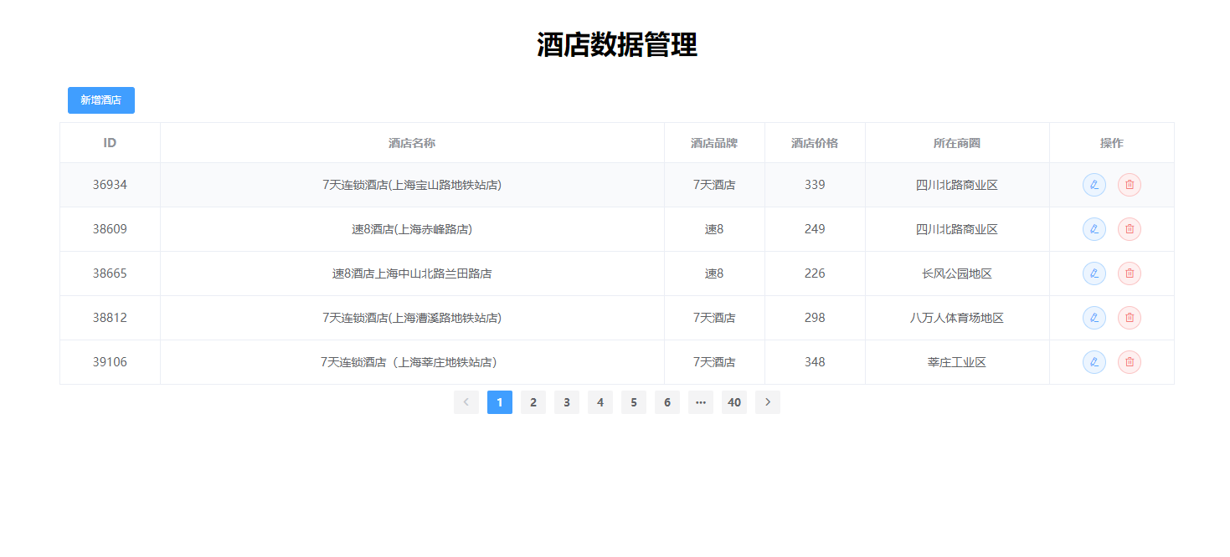The height and width of the screenshot is (557, 1230).
Task: Click 四川北路商业区 in row 38609
Action: (x=957, y=229)
